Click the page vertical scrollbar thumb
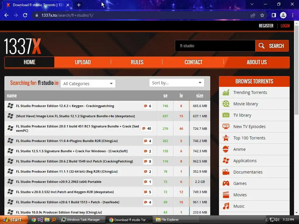This screenshot has height=224, width=299. point(296,70)
